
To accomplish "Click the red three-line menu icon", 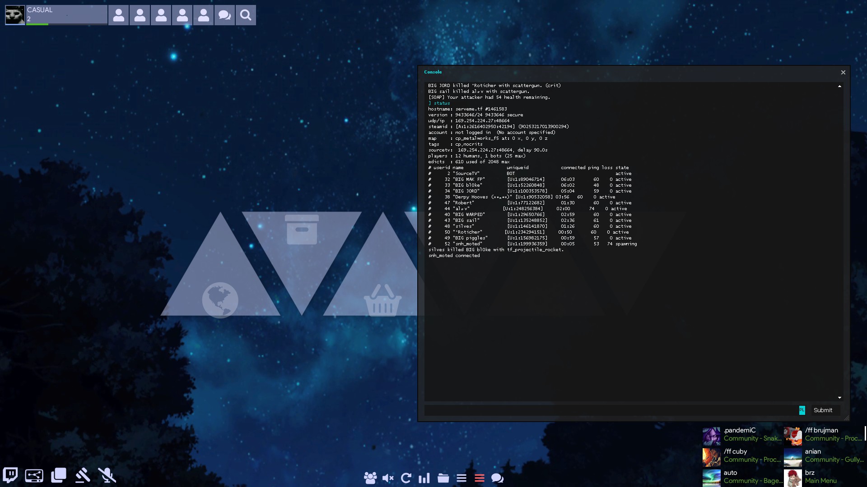I will pyautogui.click(x=480, y=478).
